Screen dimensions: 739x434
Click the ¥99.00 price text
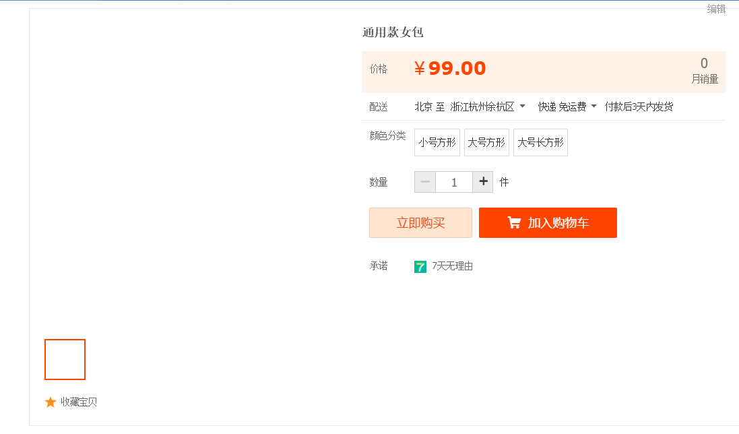pos(449,67)
